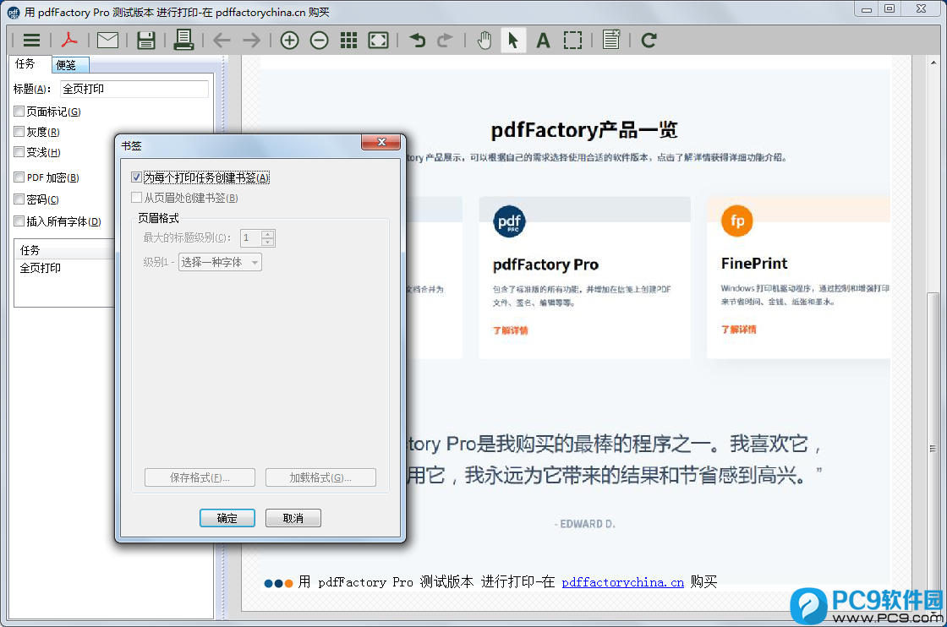Show thumbnail grid view

point(348,41)
